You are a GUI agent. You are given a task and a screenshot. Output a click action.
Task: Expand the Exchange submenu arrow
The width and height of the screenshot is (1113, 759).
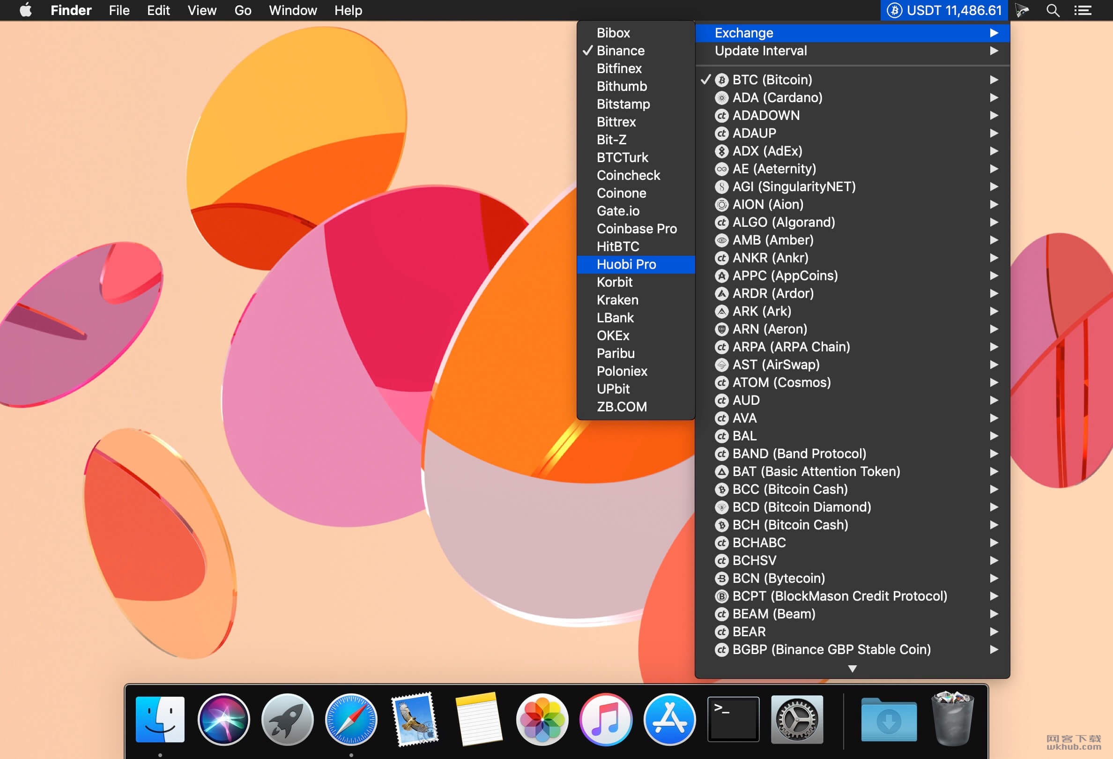(x=994, y=33)
